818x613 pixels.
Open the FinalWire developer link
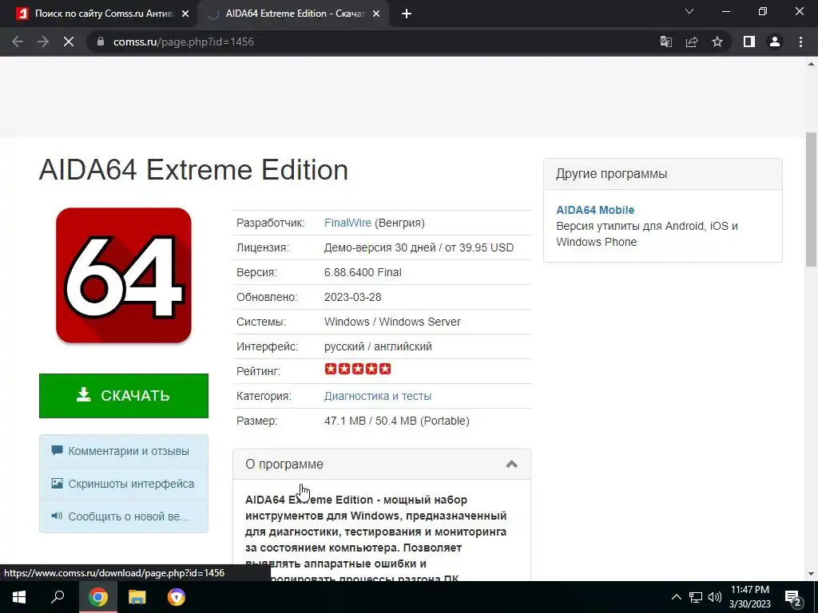(347, 223)
